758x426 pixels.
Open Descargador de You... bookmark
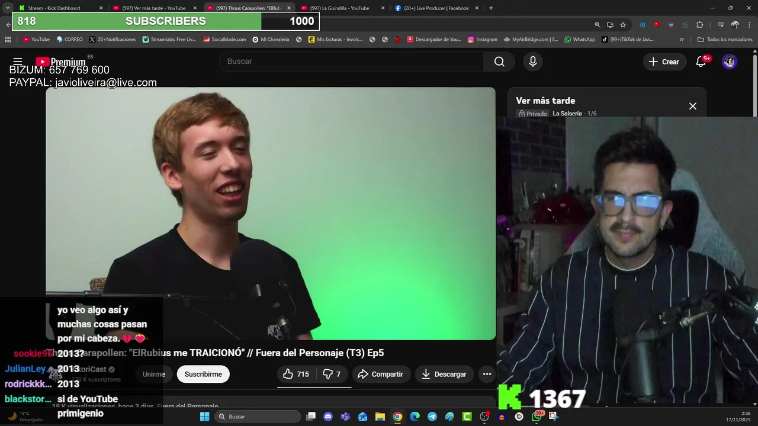[433, 40]
